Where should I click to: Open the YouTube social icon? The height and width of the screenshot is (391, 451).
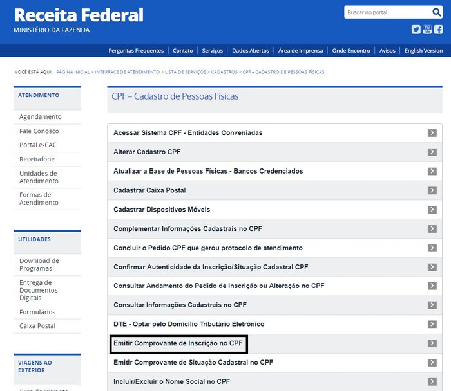click(x=427, y=30)
